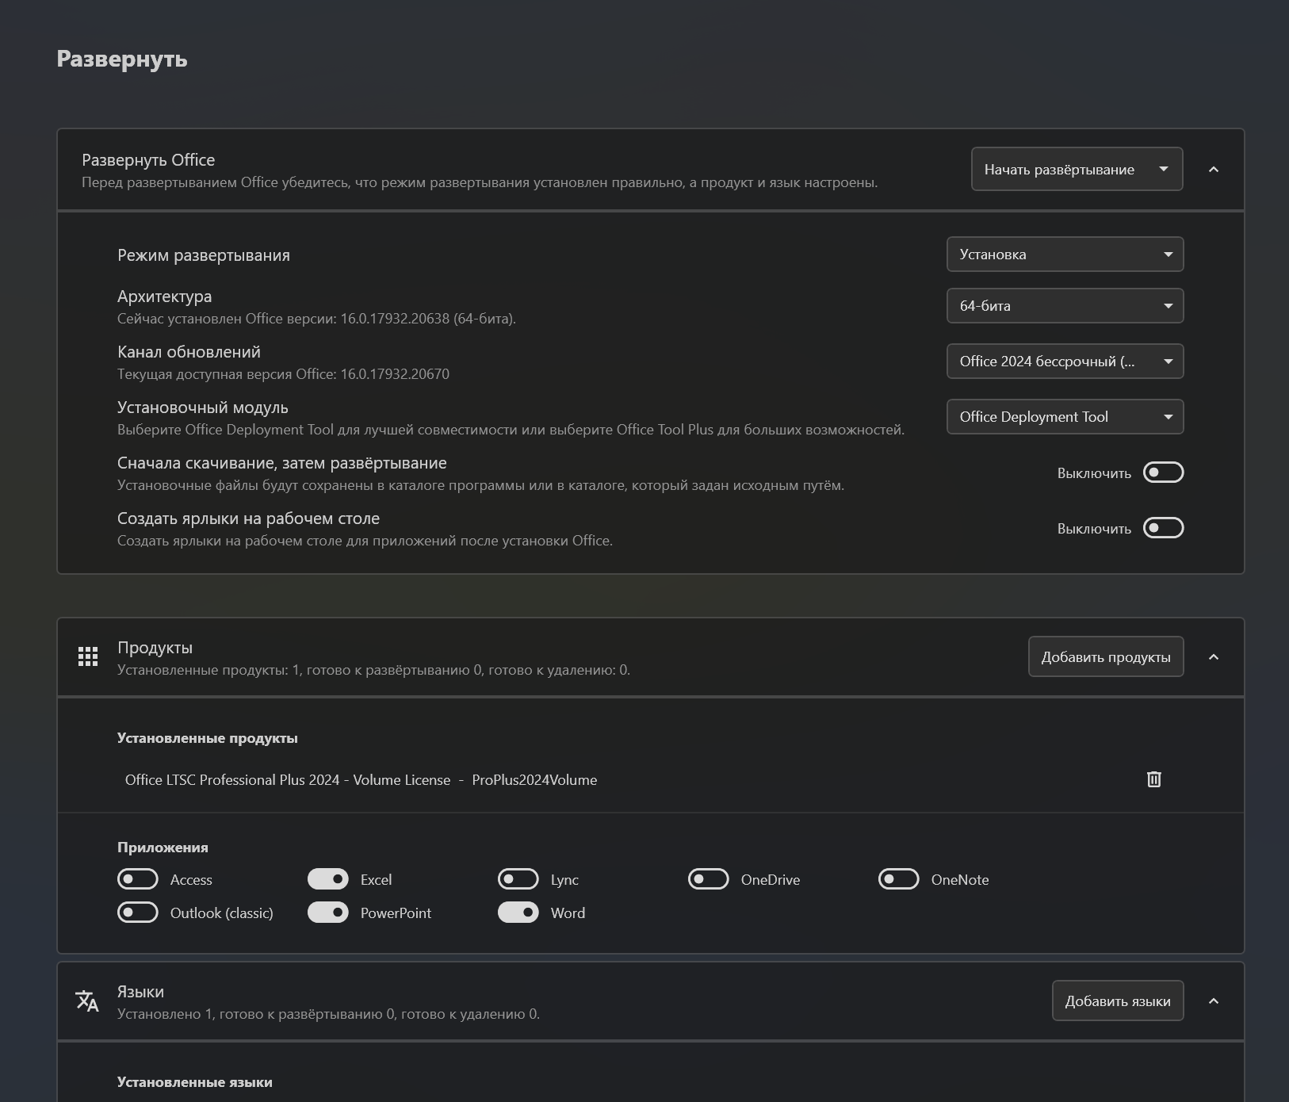Click the Languages translate icon
The image size is (1289, 1102).
[87, 1001]
